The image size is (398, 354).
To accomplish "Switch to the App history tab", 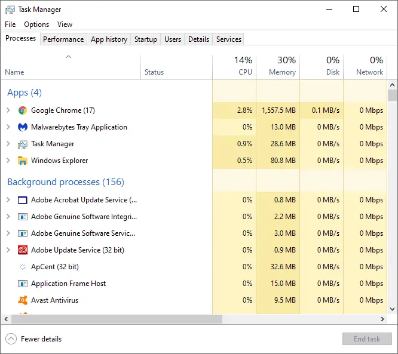I will (x=109, y=39).
